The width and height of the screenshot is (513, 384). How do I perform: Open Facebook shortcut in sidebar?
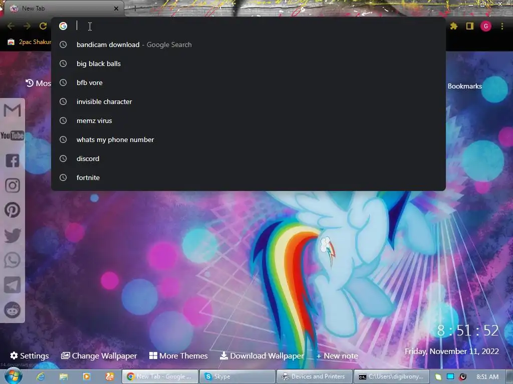click(12, 160)
